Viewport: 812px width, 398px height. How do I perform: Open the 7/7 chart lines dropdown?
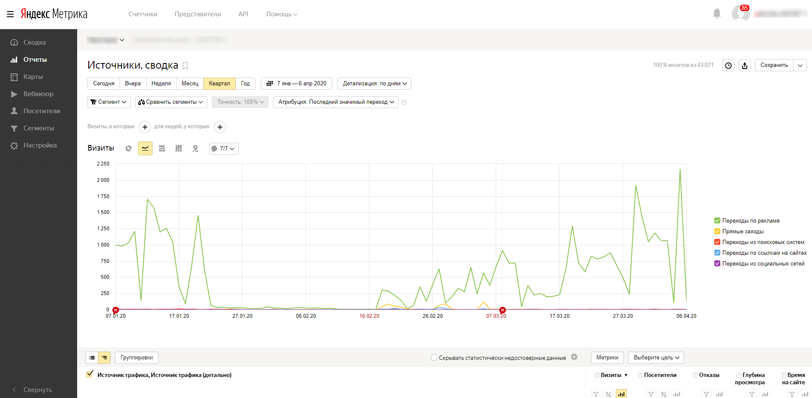click(224, 149)
